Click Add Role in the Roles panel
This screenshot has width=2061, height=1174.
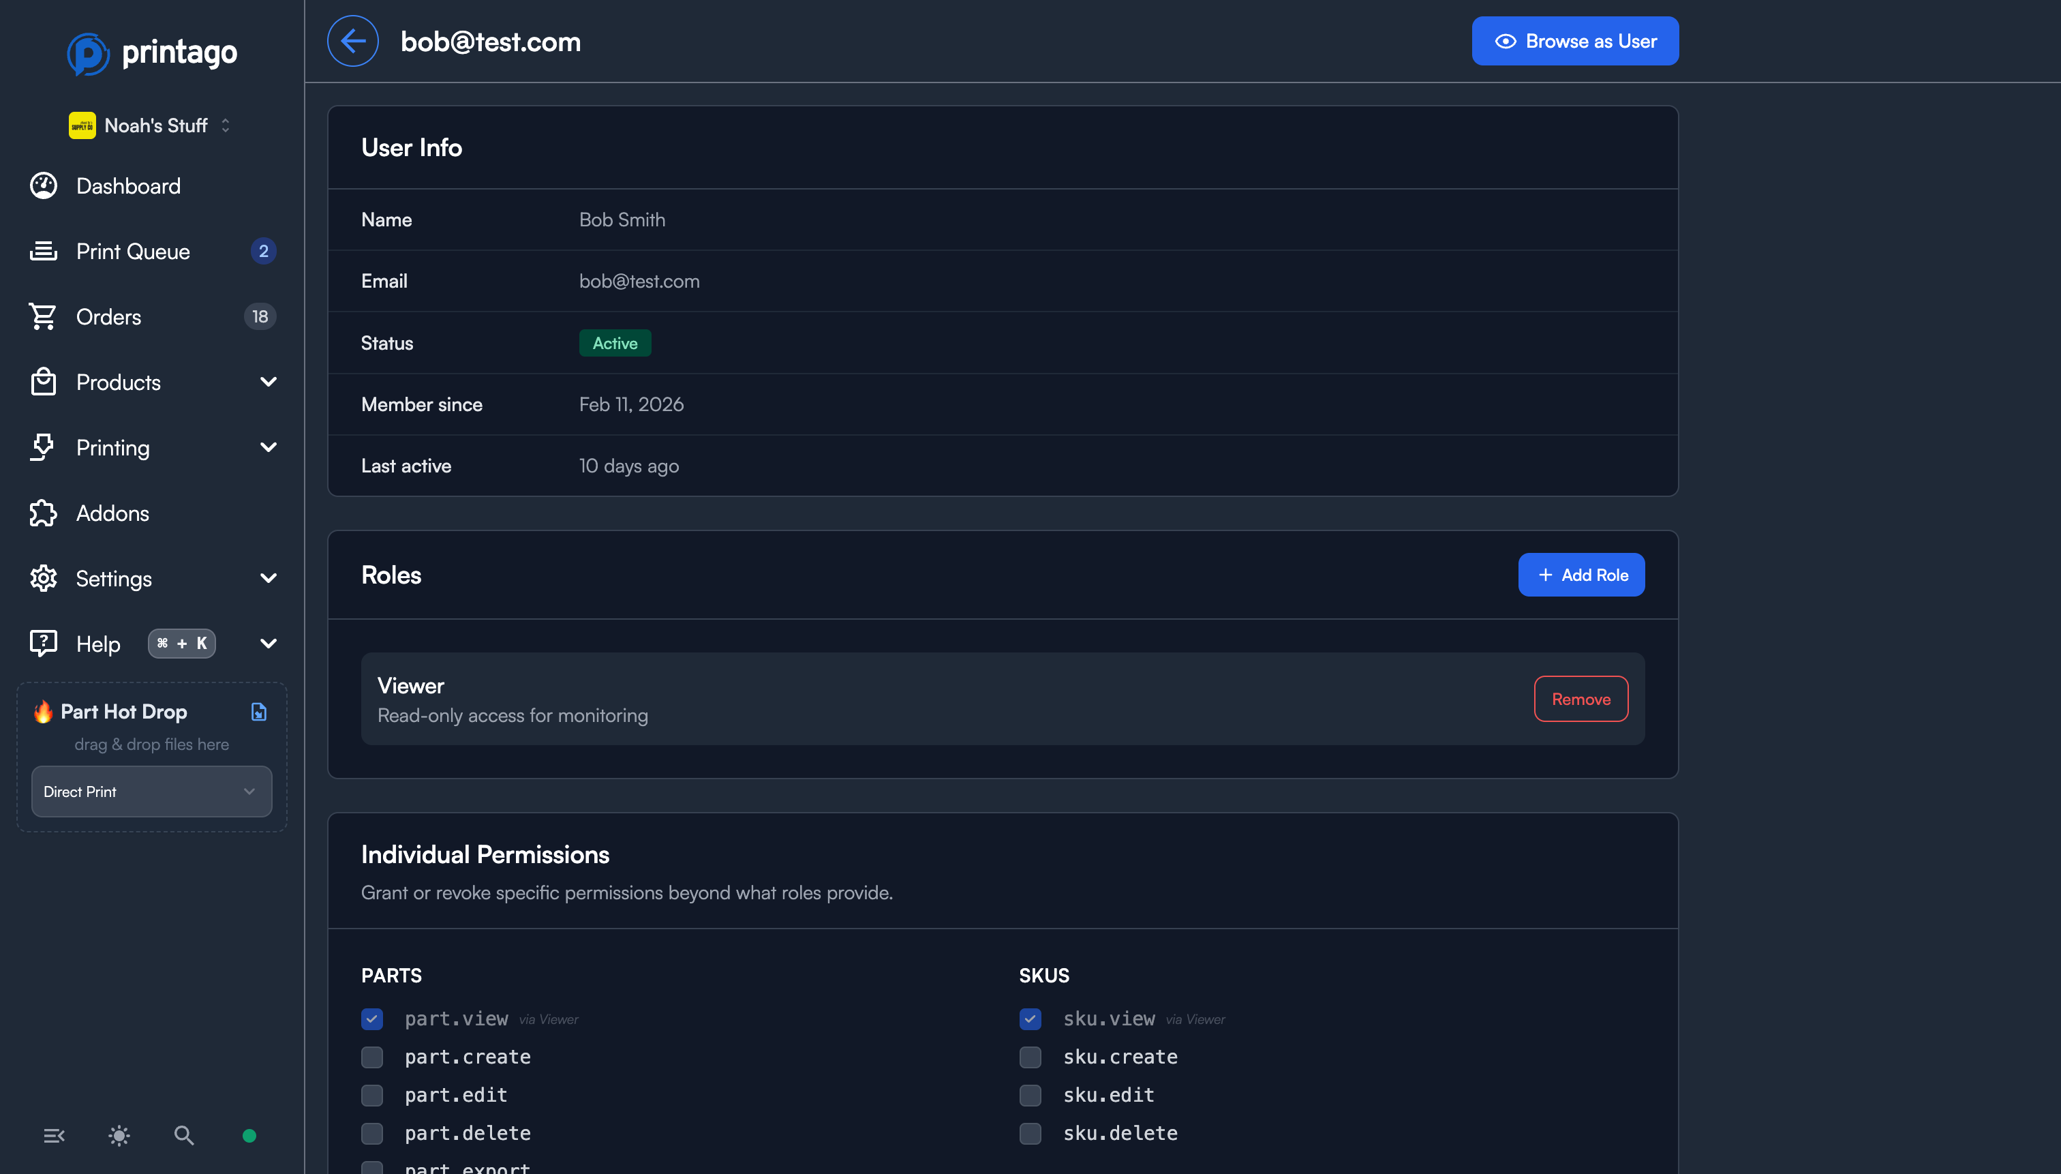(1580, 574)
